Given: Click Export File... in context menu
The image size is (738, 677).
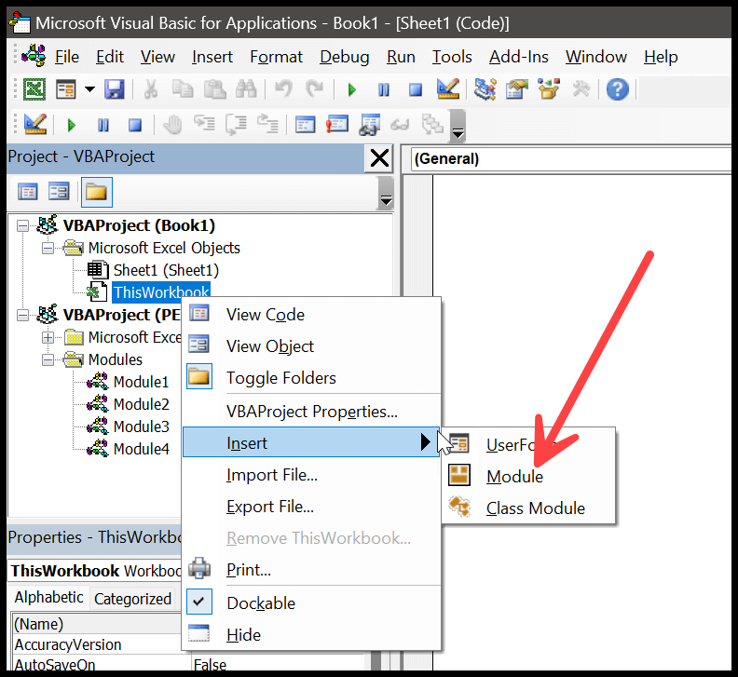Looking at the screenshot, I should tap(311, 507).
